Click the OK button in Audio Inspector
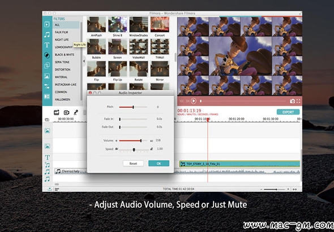334x232 pixels. (159, 163)
